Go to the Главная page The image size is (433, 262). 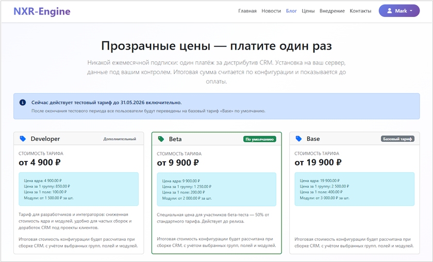click(x=247, y=11)
